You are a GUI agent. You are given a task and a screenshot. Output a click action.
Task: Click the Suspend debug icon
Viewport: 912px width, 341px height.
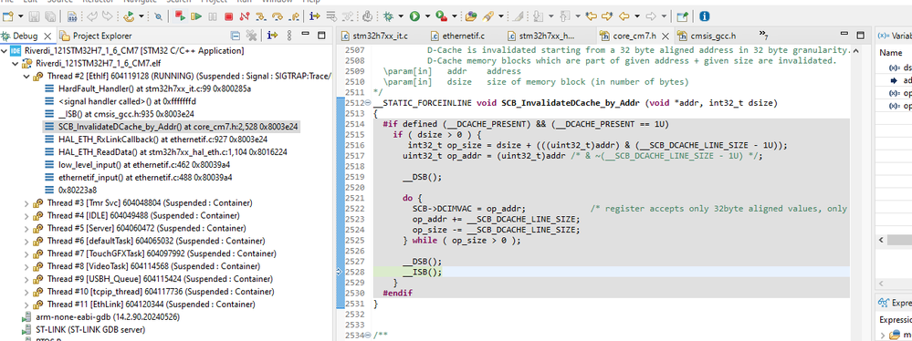click(x=213, y=16)
